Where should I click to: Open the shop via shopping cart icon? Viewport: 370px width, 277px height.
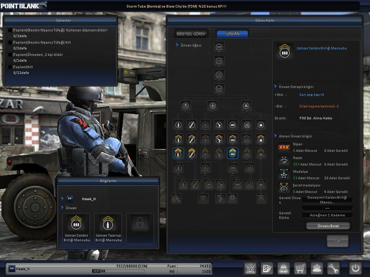(300, 268)
